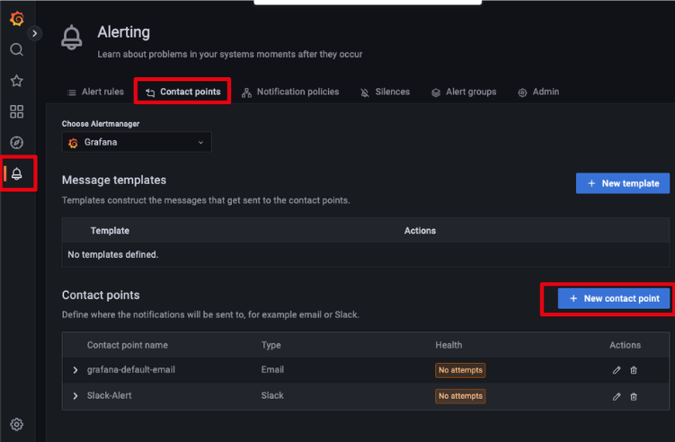Open the Configuration gear icon in the sidebar
Image resolution: width=675 pixels, height=442 pixels.
pyautogui.click(x=17, y=424)
